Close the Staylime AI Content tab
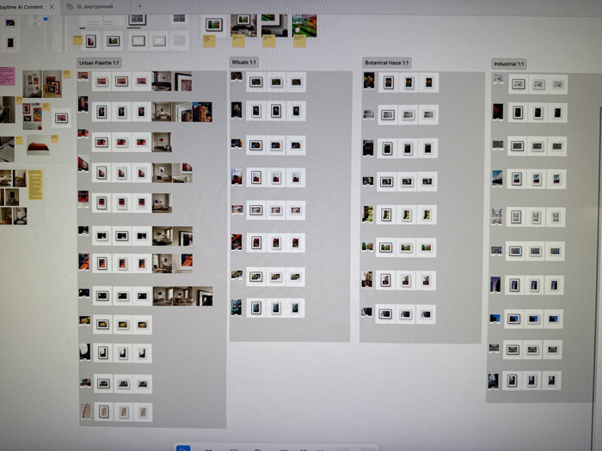This screenshot has width=602, height=451. click(x=52, y=7)
